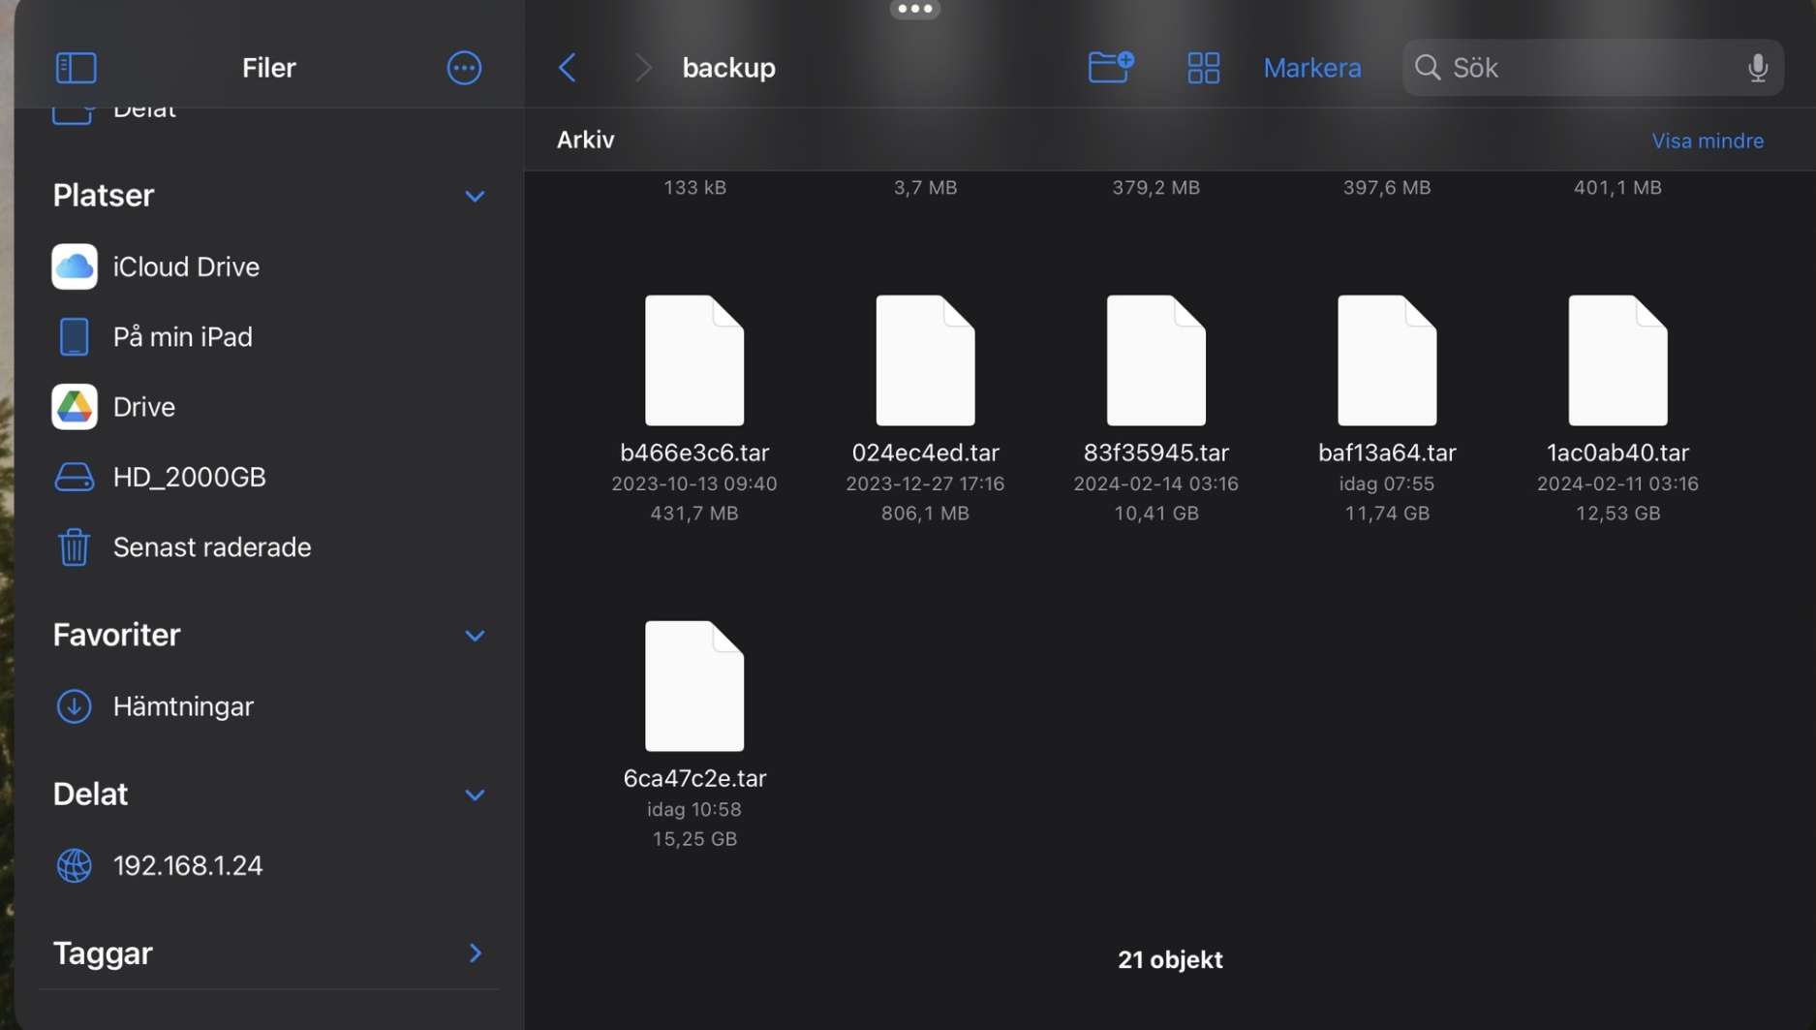Click the Filer sidebar title
The image size is (1816, 1030).
tap(269, 68)
